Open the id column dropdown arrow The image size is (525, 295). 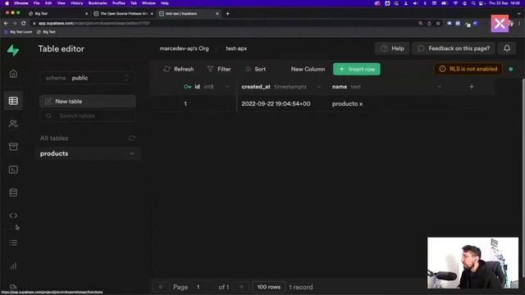(x=227, y=87)
